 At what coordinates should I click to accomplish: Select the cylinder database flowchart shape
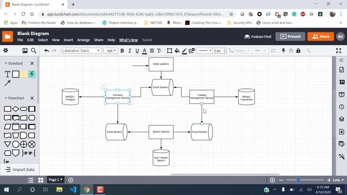coord(16,126)
